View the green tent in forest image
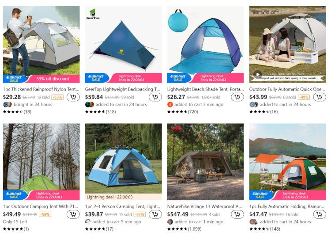 click(41, 157)
